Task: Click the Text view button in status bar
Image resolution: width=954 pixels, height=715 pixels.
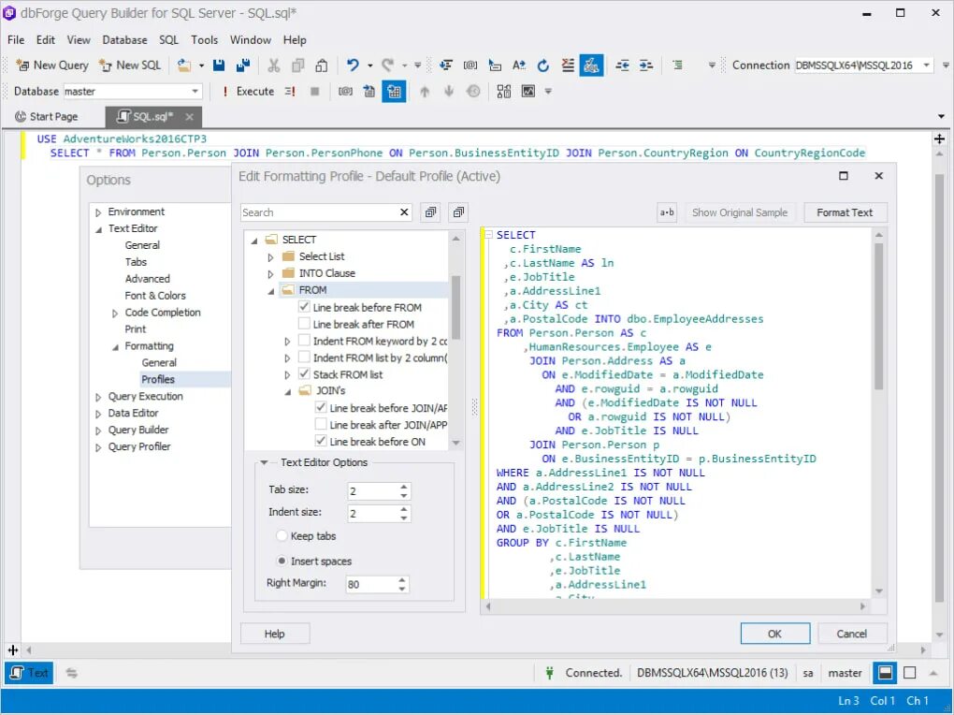Action: coord(29,673)
